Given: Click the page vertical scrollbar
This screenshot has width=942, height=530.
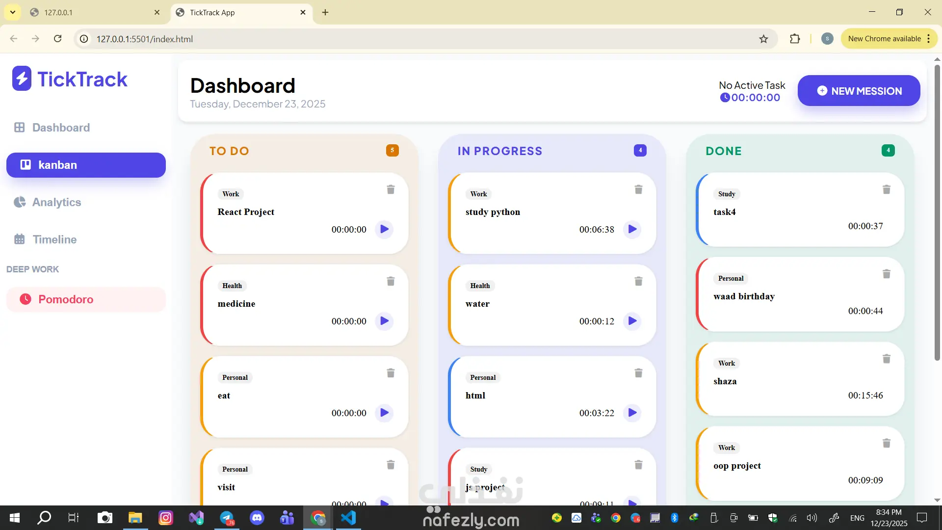Looking at the screenshot, I should click(x=937, y=211).
